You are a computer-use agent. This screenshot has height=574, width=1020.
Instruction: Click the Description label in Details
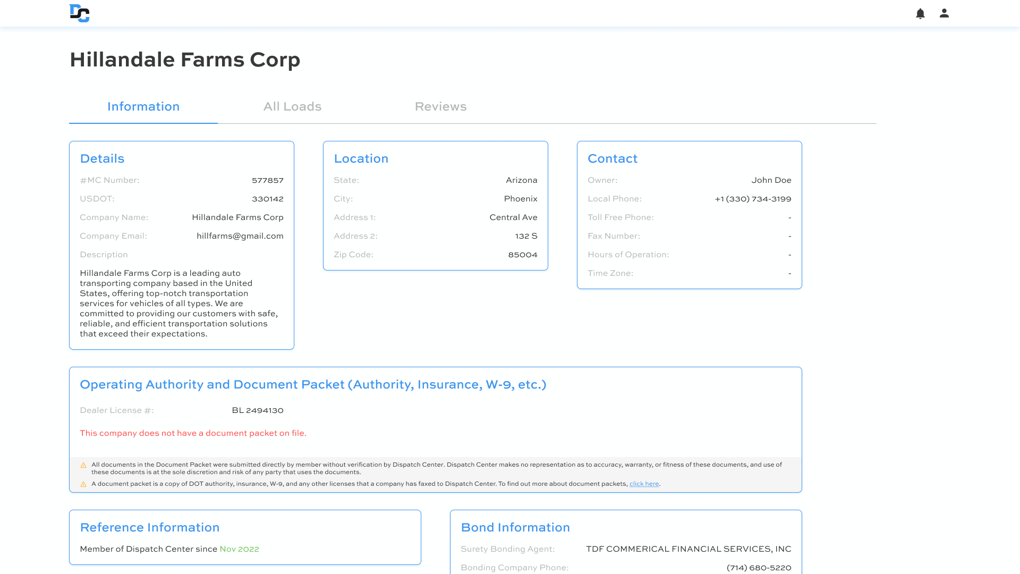pyautogui.click(x=104, y=255)
